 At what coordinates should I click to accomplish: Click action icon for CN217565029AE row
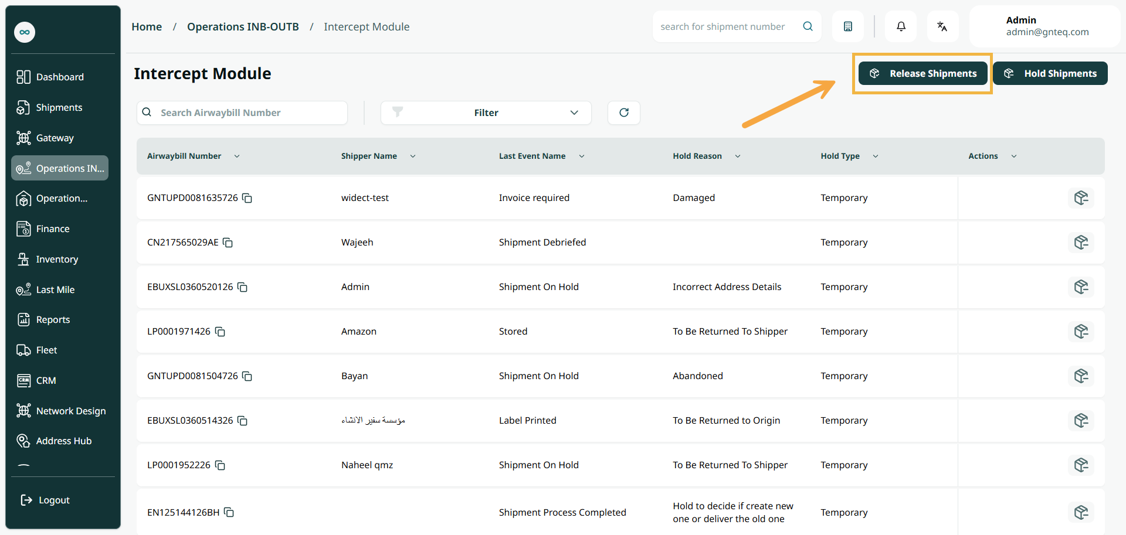[1081, 243]
